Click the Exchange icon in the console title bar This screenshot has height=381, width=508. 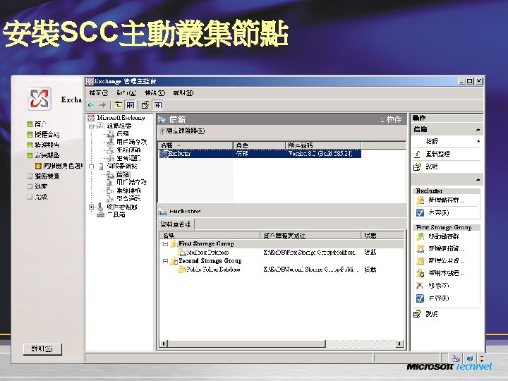(x=90, y=81)
